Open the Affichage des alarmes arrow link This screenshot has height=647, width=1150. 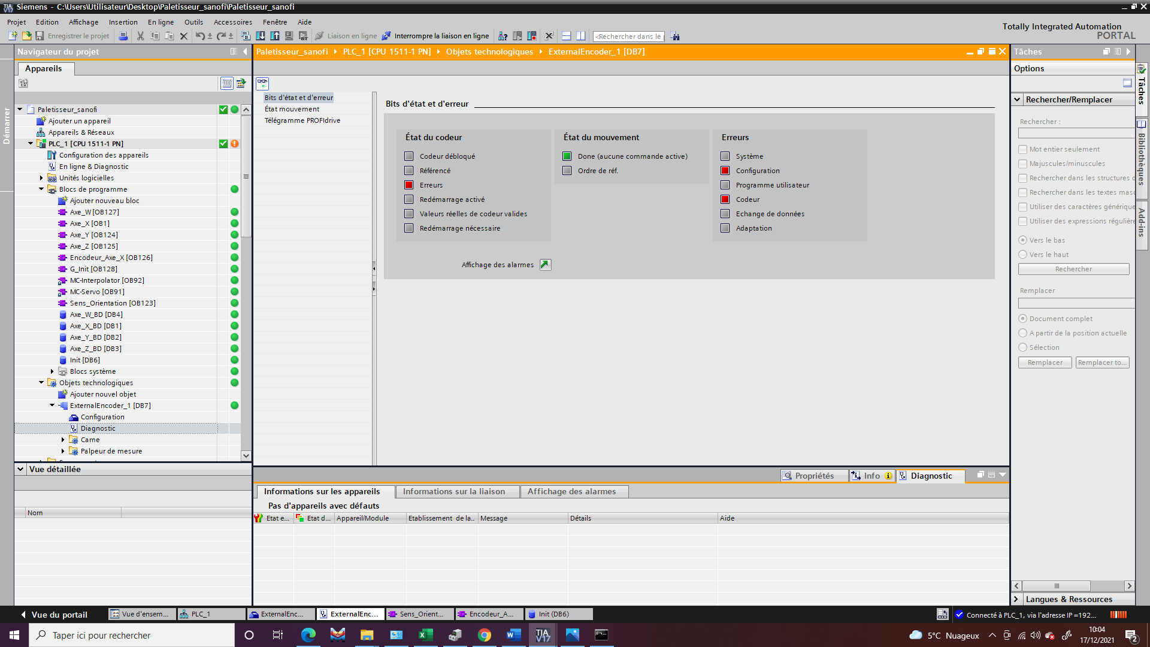pos(545,265)
